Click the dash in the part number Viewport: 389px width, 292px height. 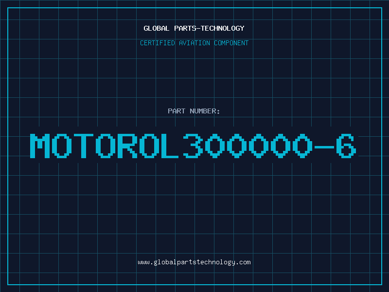click(x=324, y=147)
